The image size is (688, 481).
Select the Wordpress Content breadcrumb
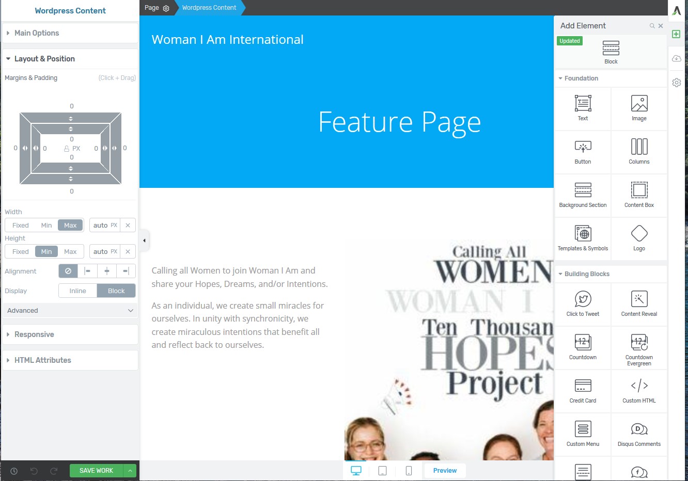click(209, 8)
